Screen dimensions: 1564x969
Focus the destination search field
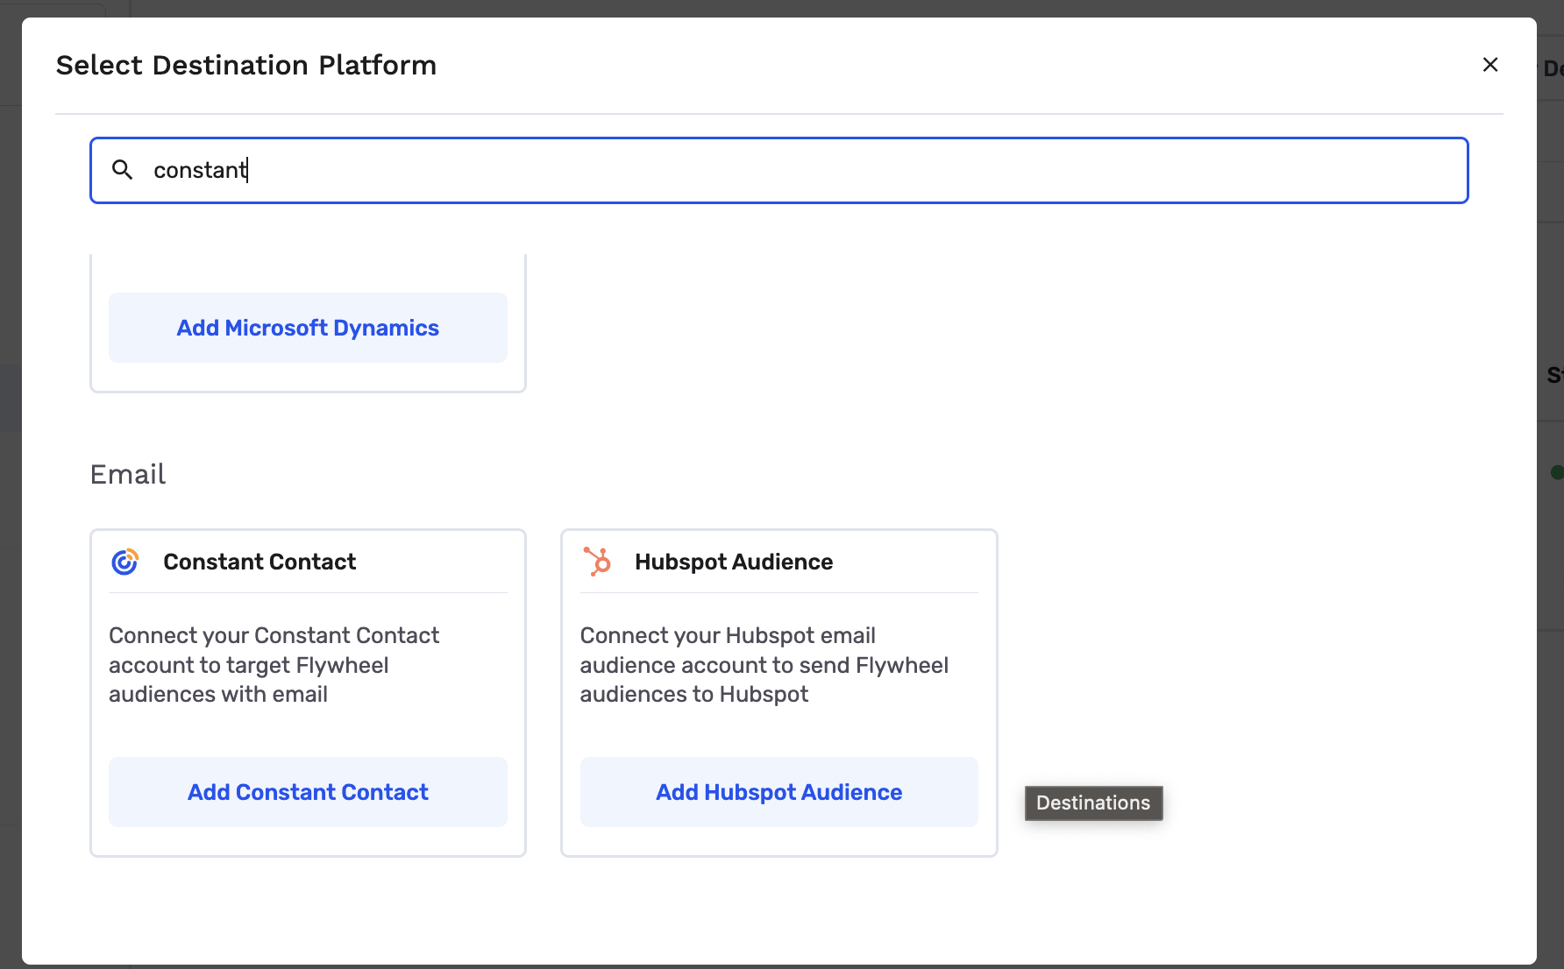point(778,170)
